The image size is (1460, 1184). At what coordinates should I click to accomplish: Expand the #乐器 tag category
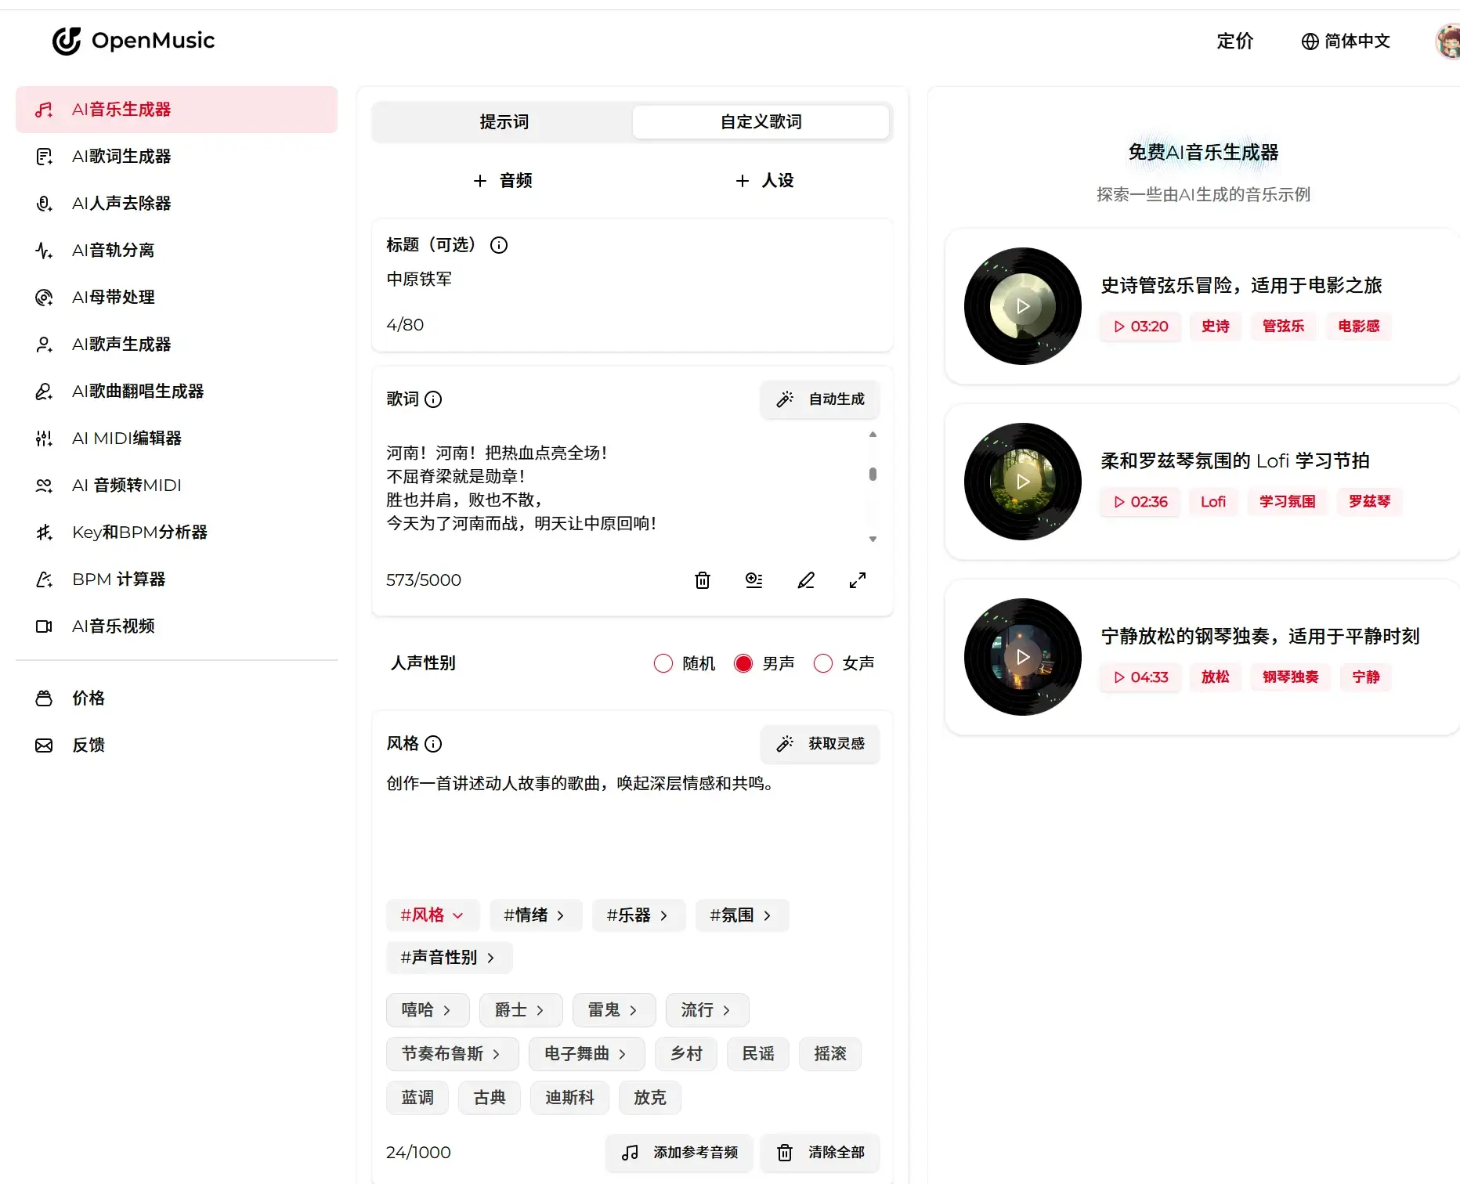[638, 915]
